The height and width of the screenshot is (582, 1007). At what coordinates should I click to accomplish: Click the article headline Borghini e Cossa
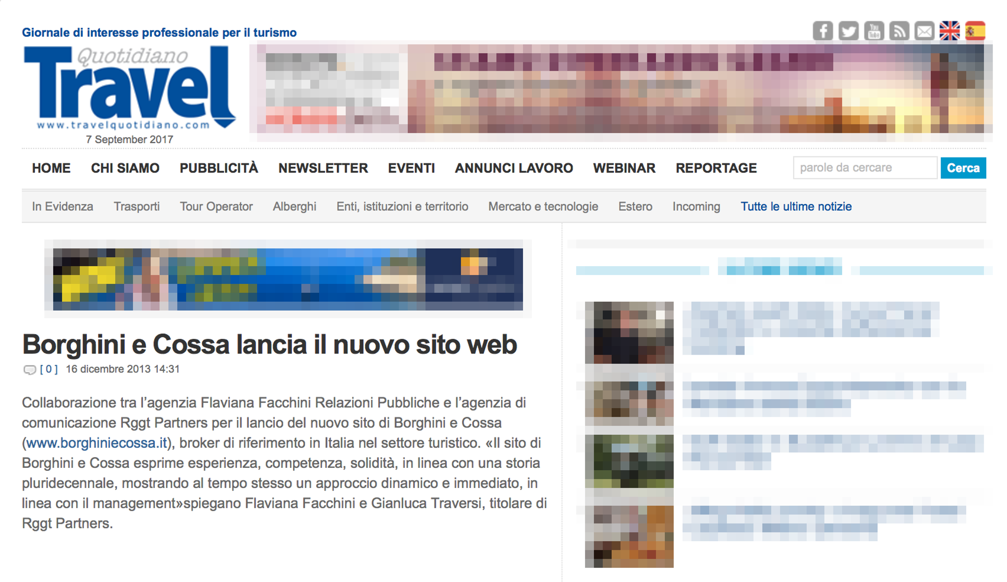269,344
